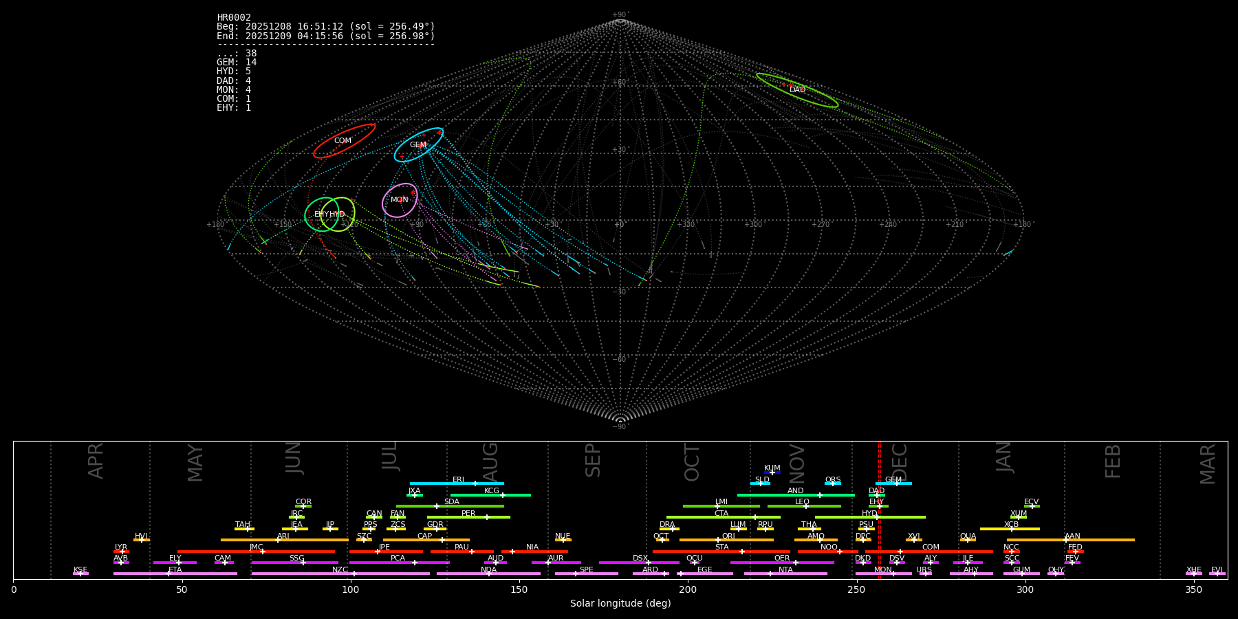The width and height of the screenshot is (1238, 619).
Task: Click the NTA shower bar label in timeline
Action: tap(785, 570)
